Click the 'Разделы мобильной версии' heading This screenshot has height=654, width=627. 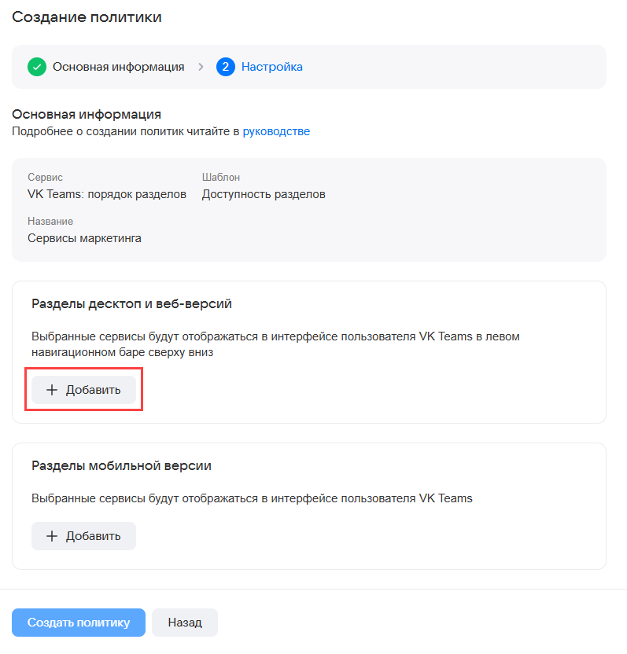click(121, 465)
